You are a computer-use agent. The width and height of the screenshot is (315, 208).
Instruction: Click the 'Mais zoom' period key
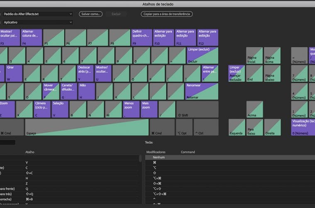pos(149,109)
